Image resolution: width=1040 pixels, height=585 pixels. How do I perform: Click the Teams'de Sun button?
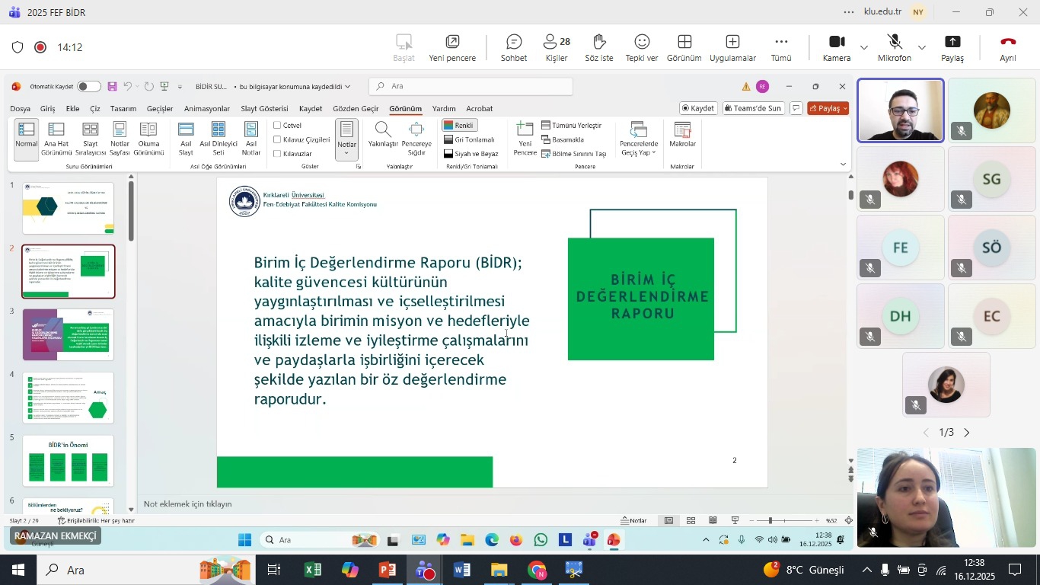pos(753,108)
